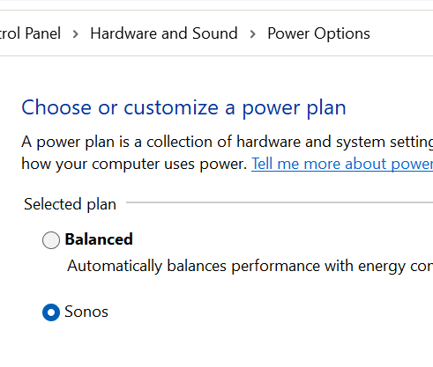Image resolution: width=433 pixels, height=367 pixels.
Task: Open the Tell me more about power link
Action: [x=342, y=164]
